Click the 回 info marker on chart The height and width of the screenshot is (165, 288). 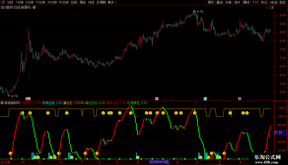tap(157, 99)
